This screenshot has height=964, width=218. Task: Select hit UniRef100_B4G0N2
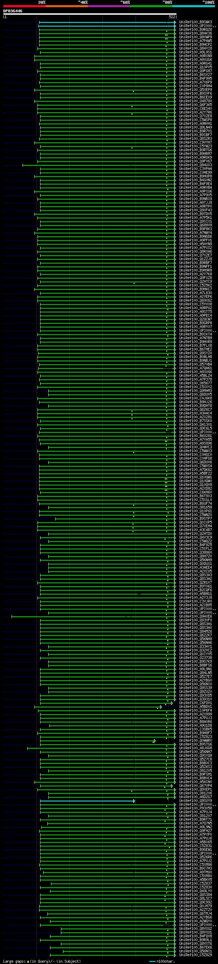point(196,180)
